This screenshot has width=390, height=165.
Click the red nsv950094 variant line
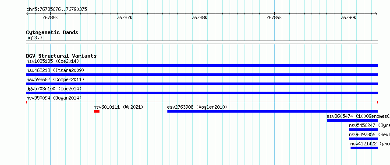tap(202, 102)
